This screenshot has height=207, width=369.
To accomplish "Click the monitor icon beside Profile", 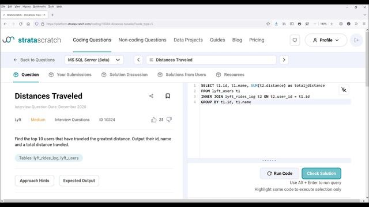I will point(295,40).
